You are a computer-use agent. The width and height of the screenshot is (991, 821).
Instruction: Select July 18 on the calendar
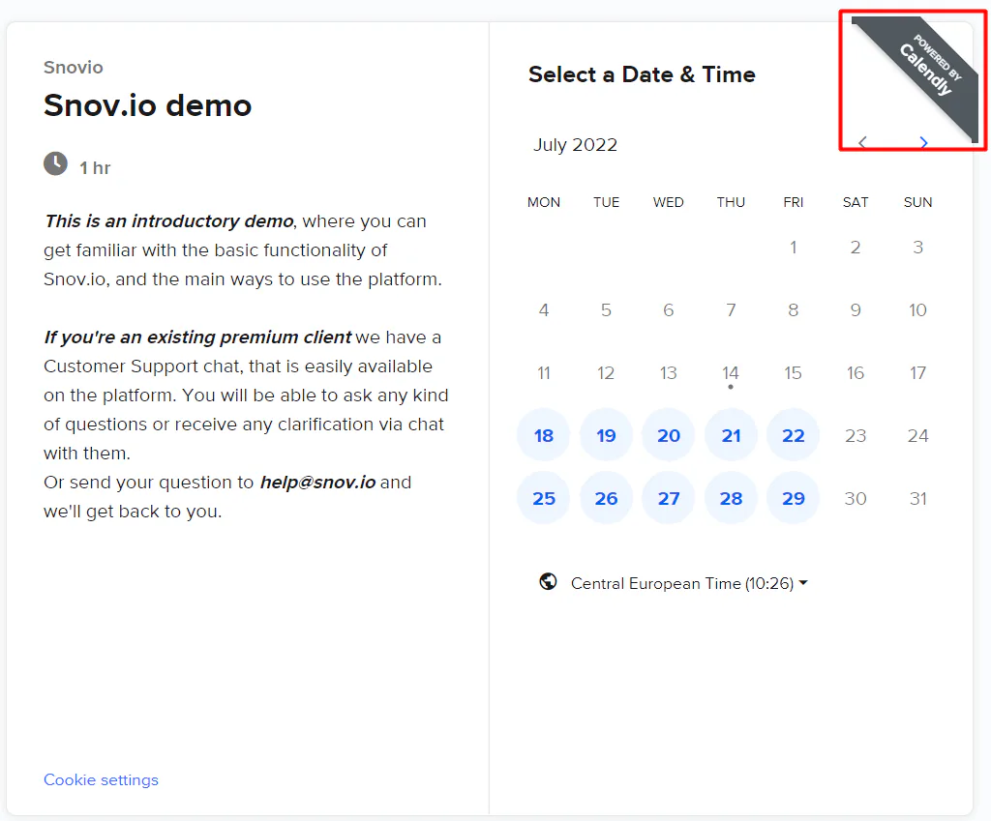point(544,435)
